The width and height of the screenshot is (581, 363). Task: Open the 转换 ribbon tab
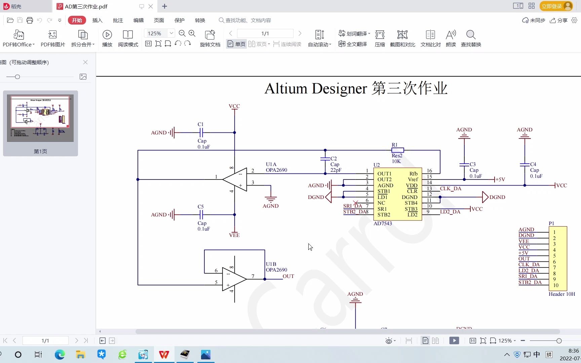[x=200, y=20]
